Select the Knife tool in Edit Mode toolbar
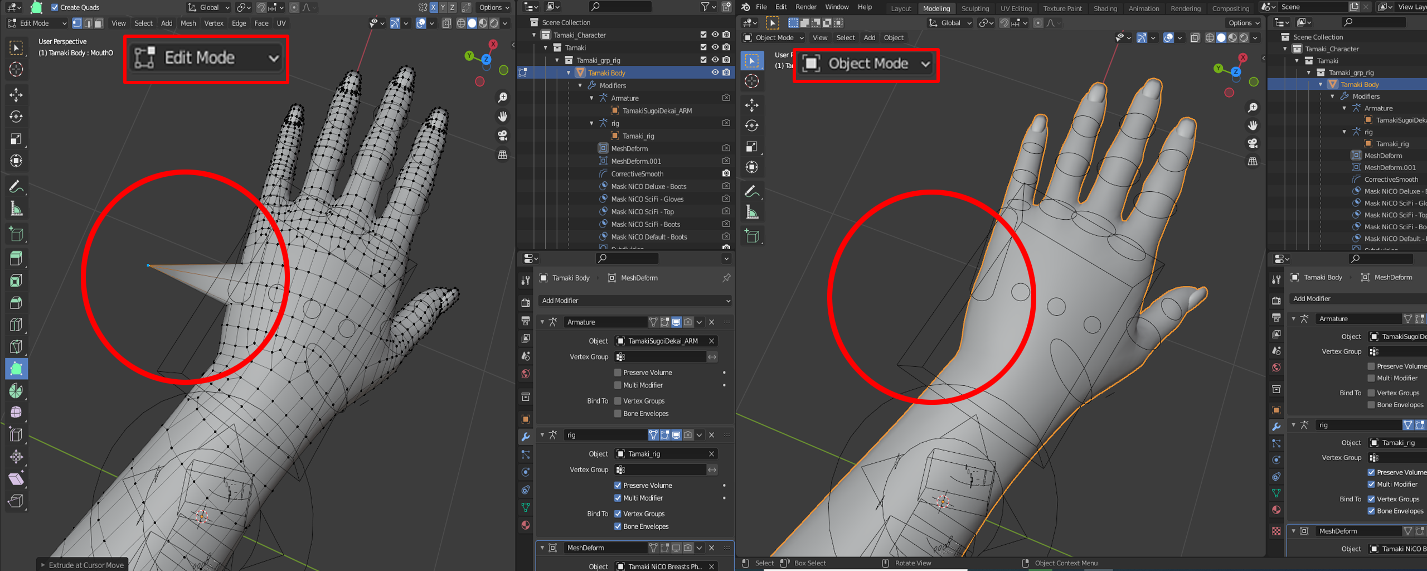 click(x=16, y=347)
